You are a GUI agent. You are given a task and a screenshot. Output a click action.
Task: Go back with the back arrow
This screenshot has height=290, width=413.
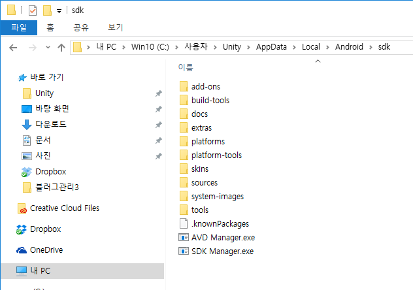[x=13, y=48]
